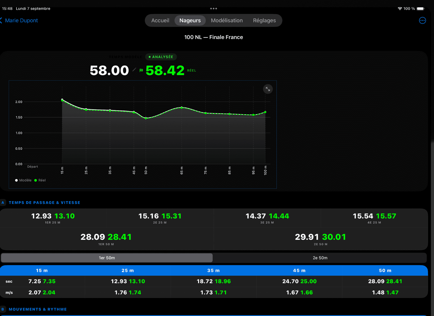Screen dimensions: 434x316
Task: Tap the 7.25 sec value under 15 m
Action: pos(35,281)
